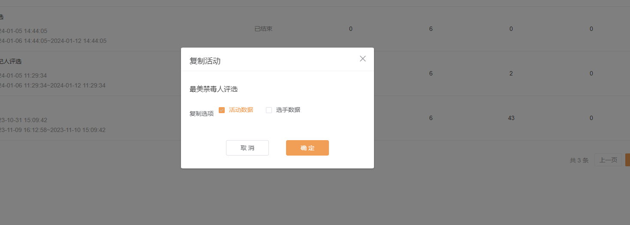Click the 11:29:34 date range in second row
This screenshot has height=225, width=630.
tap(52, 85)
